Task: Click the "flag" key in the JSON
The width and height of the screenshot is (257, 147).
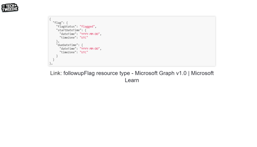Action: (x=58, y=23)
